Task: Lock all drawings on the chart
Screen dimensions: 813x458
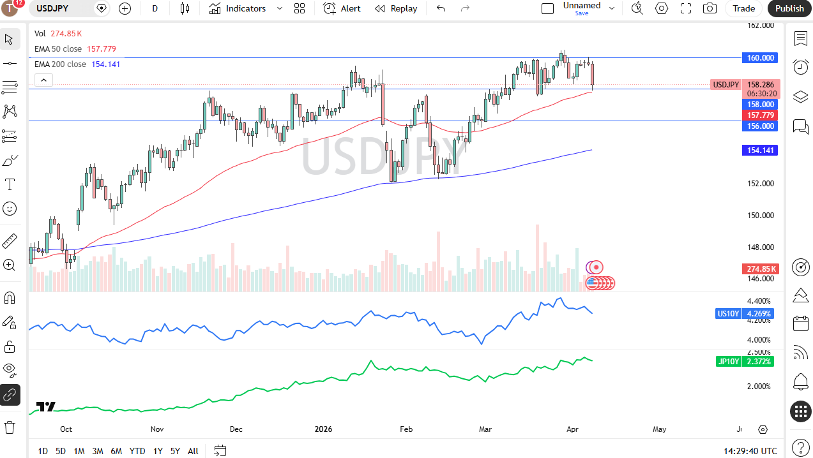Action: pos(10,346)
